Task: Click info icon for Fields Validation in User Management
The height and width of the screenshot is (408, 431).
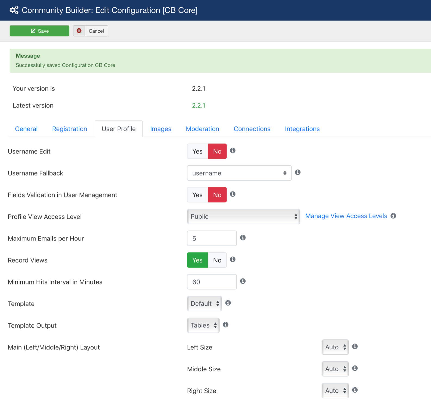Action: pyautogui.click(x=233, y=194)
